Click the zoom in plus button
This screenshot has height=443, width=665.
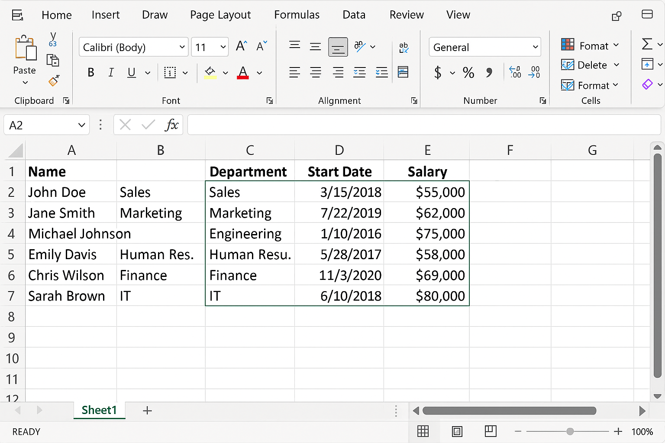tap(618, 431)
